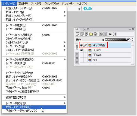Hide the キャラ線画 layer via its eye
Viewport: 137px width, 116px height.
tap(82, 45)
